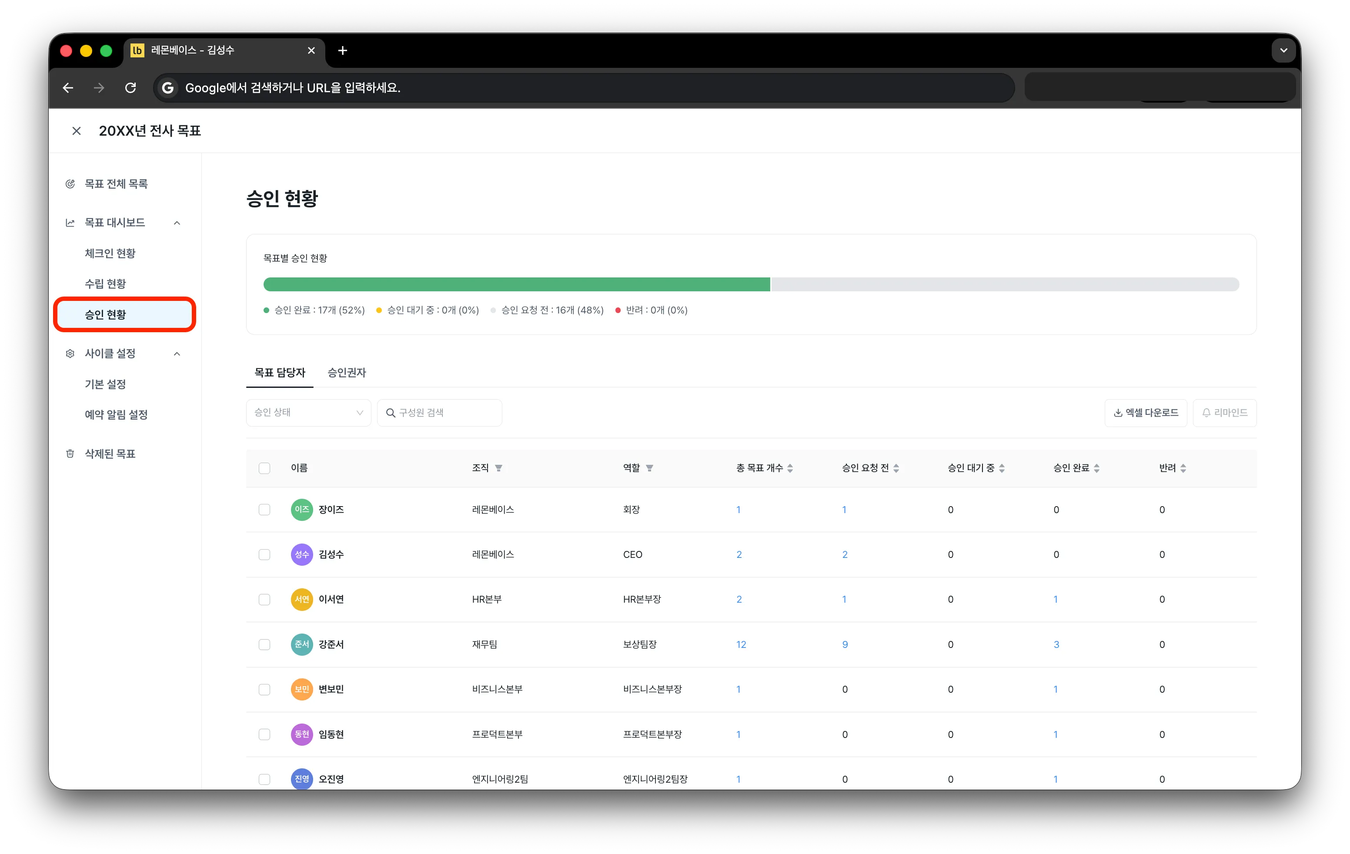Check the box for 이서연 row
The image size is (1350, 854).
(264, 599)
